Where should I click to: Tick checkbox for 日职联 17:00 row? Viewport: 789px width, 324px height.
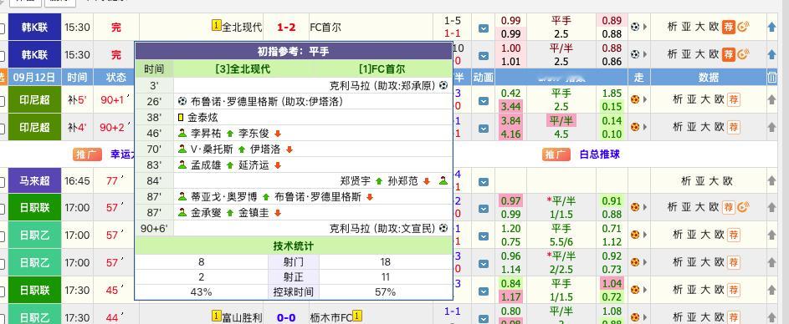(x=2, y=210)
